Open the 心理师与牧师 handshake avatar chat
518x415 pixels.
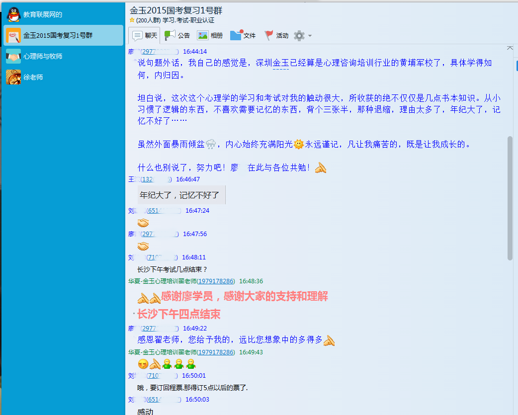[x=14, y=56]
